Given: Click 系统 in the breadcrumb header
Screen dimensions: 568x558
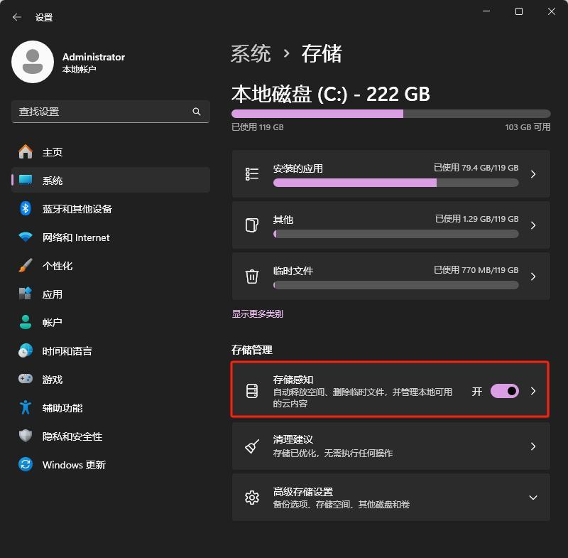Looking at the screenshot, I should (251, 53).
